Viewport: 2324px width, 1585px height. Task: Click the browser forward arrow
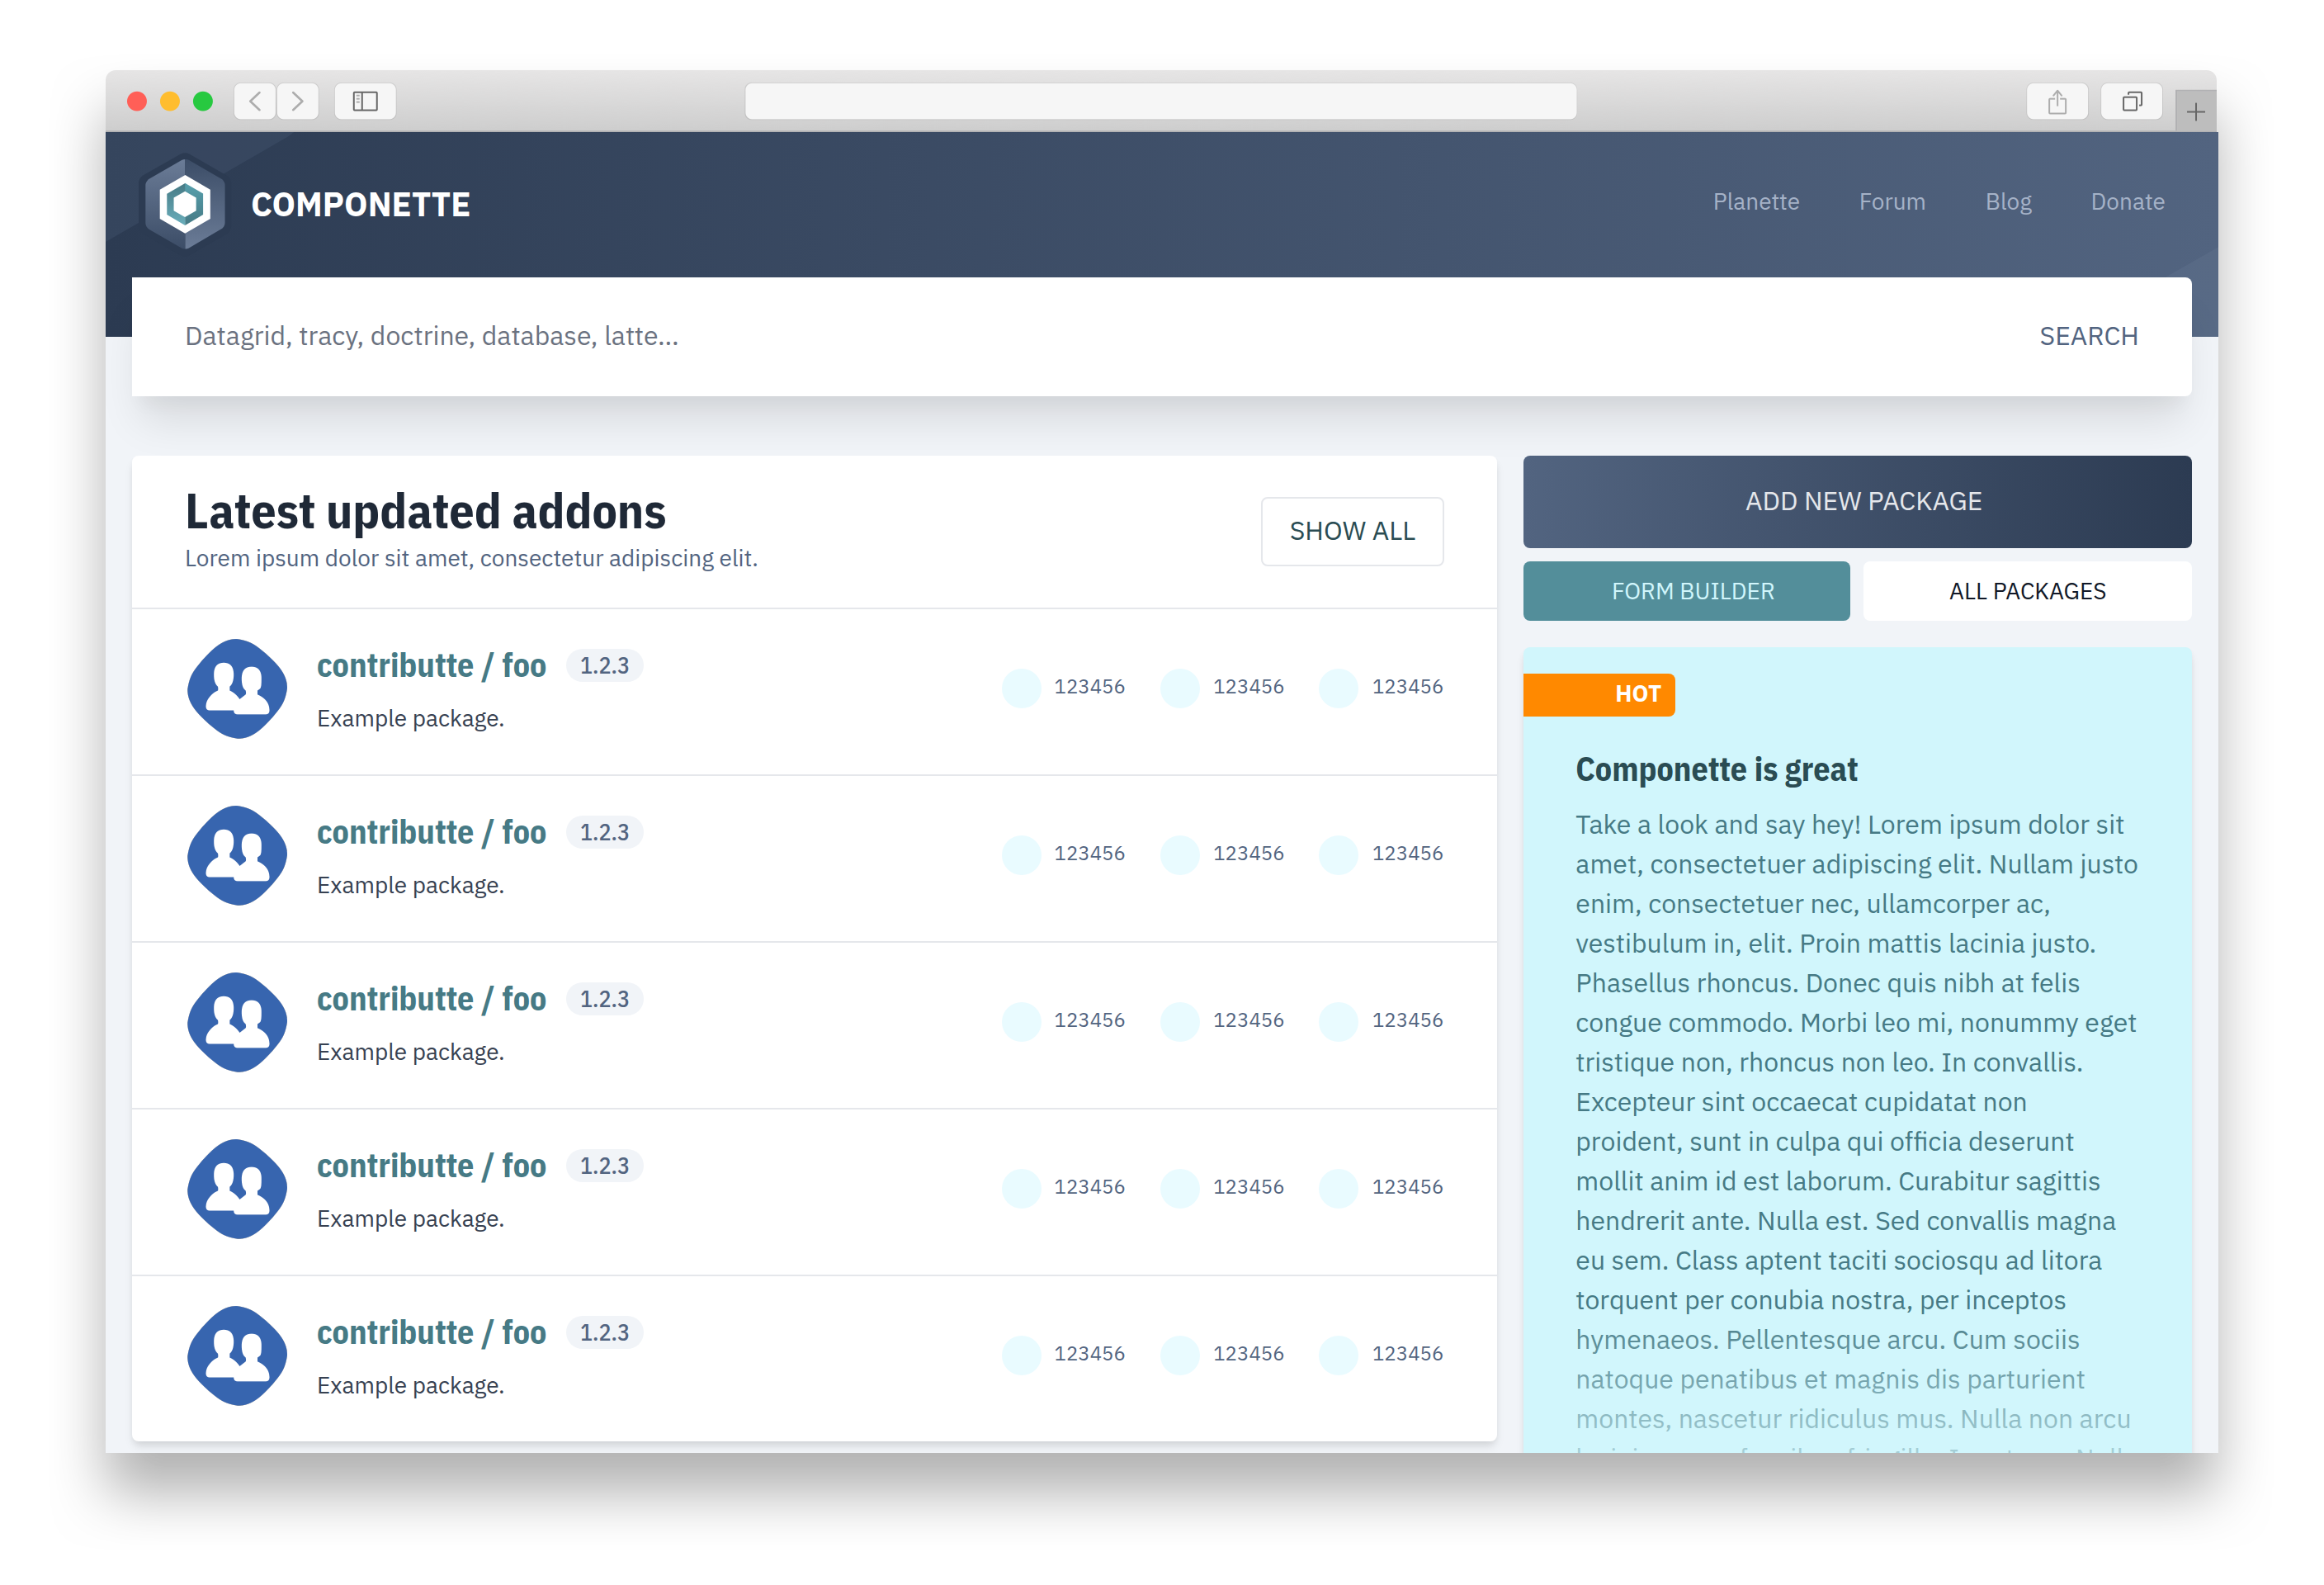[x=298, y=101]
